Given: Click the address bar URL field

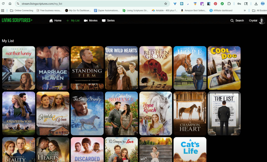Looking at the screenshot, I should (92, 4).
